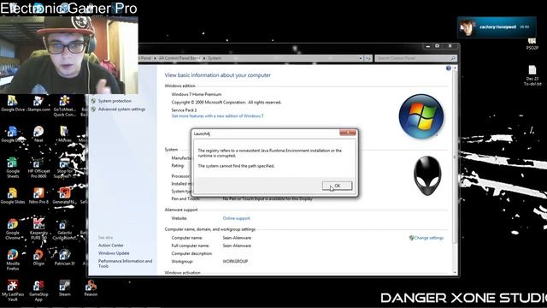
Task: Click OK in the LaunchMj error dialog
Action: pyautogui.click(x=337, y=186)
